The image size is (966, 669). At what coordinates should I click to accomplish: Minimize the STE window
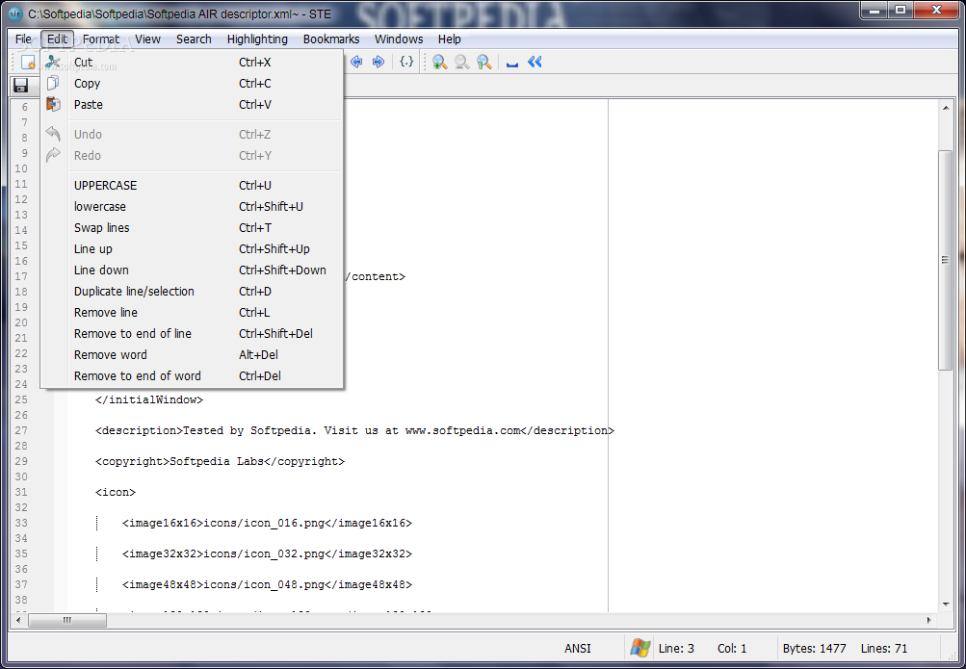click(x=875, y=10)
